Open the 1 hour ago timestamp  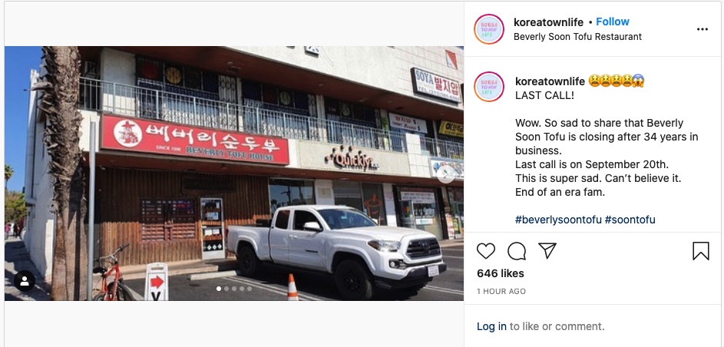pos(501,291)
